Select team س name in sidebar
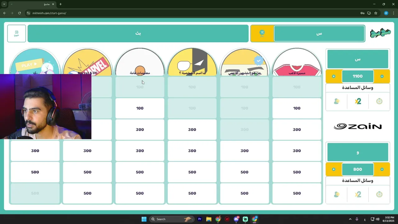This screenshot has height=224, width=398. pyautogui.click(x=358, y=59)
